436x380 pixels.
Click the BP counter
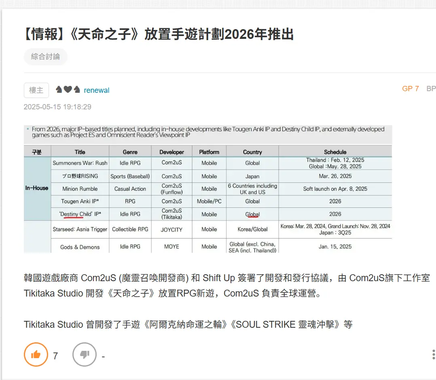click(431, 88)
